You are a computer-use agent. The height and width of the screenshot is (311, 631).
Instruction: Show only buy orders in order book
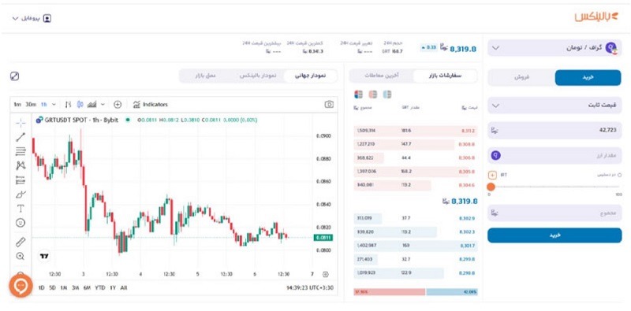point(386,94)
